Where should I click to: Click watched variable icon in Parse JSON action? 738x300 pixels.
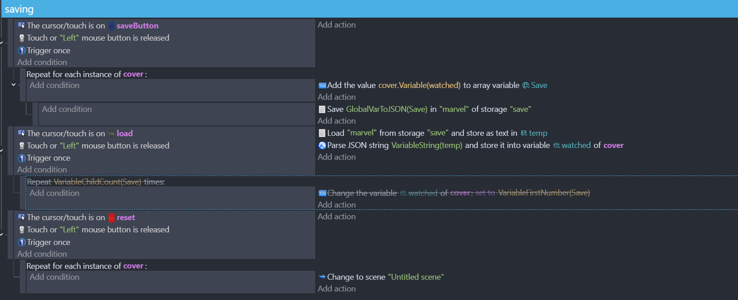click(x=556, y=145)
